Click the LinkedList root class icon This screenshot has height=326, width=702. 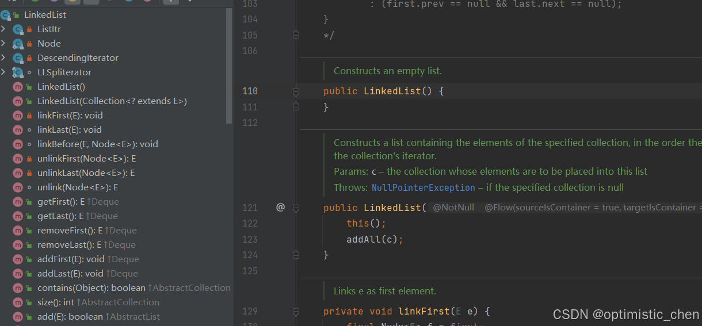click(x=6, y=15)
